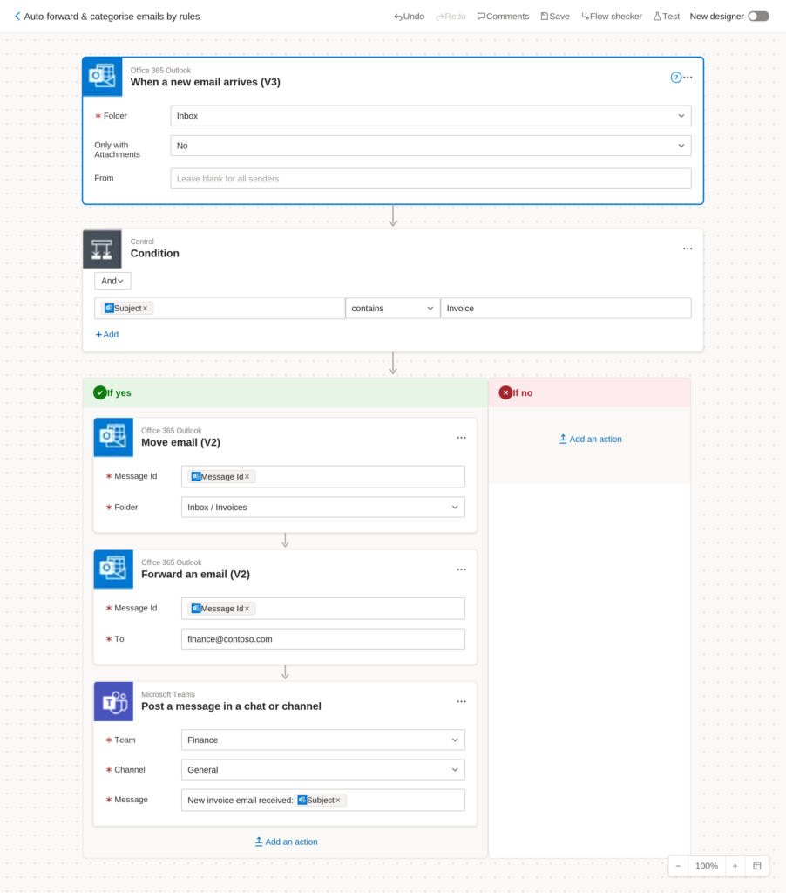Click the flow name in the header

point(112,17)
